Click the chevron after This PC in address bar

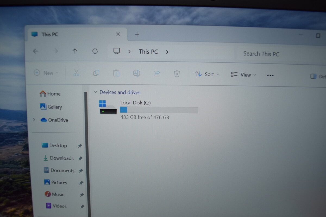tap(167, 52)
